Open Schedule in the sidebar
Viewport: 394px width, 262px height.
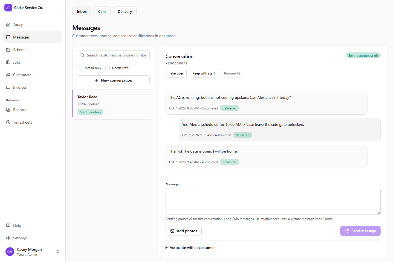click(33, 50)
